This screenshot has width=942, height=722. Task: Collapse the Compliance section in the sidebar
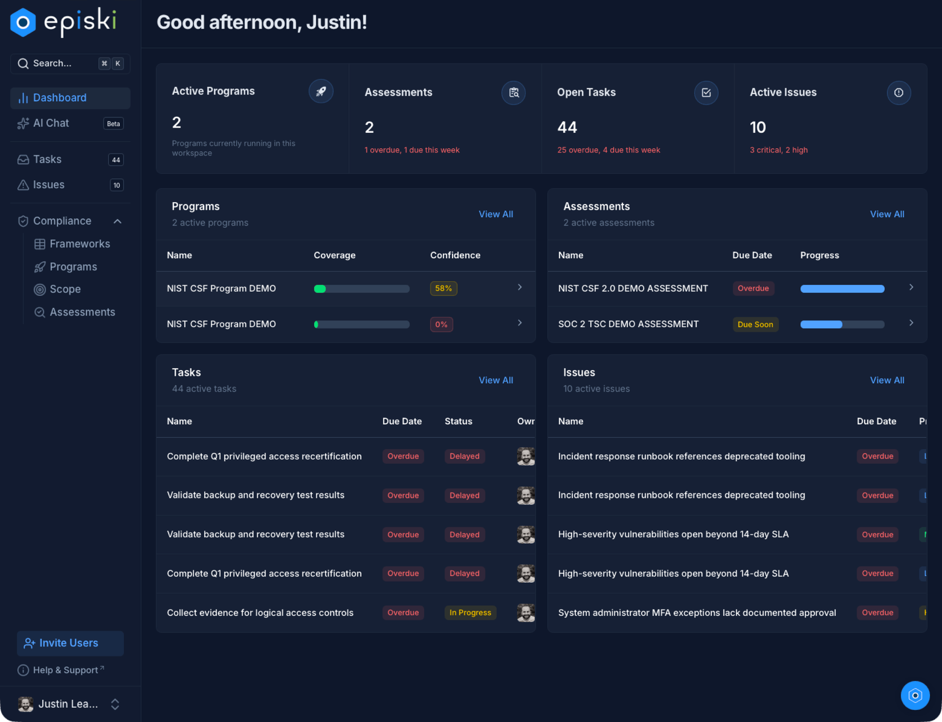117,221
